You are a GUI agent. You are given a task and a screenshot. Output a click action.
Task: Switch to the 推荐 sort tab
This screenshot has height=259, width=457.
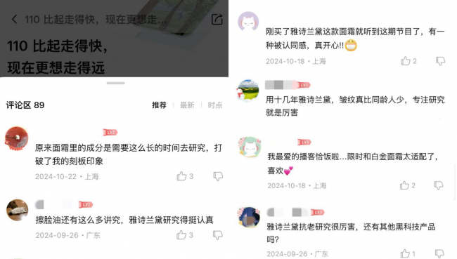pos(159,105)
